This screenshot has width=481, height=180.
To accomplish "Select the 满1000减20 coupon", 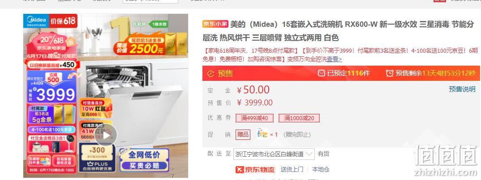I will click(299, 118).
